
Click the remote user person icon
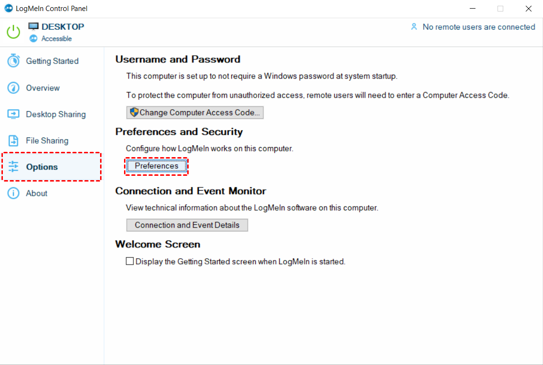[x=414, y=27]
